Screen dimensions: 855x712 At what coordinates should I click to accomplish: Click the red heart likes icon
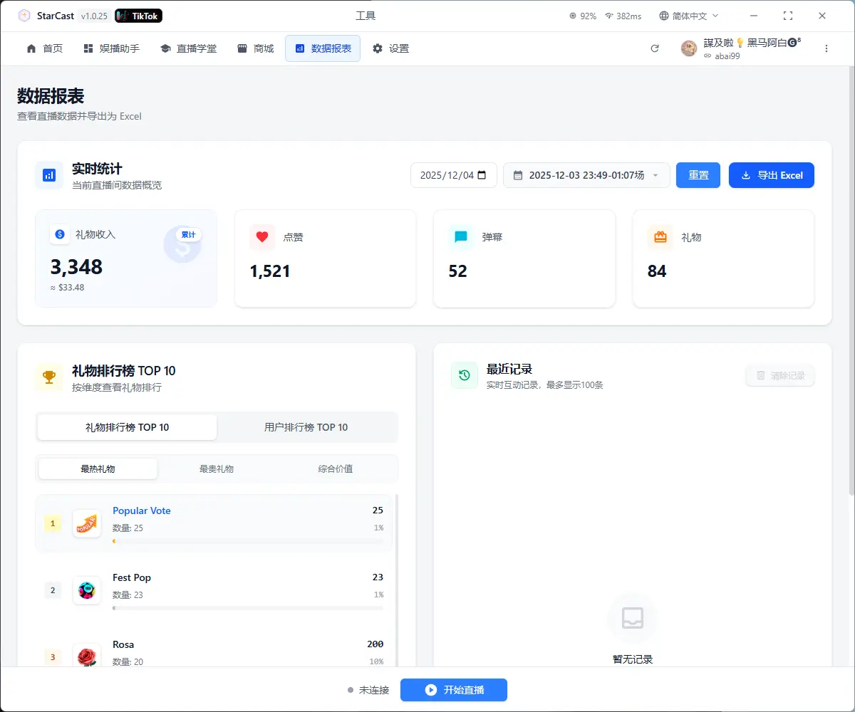(261, 237)
